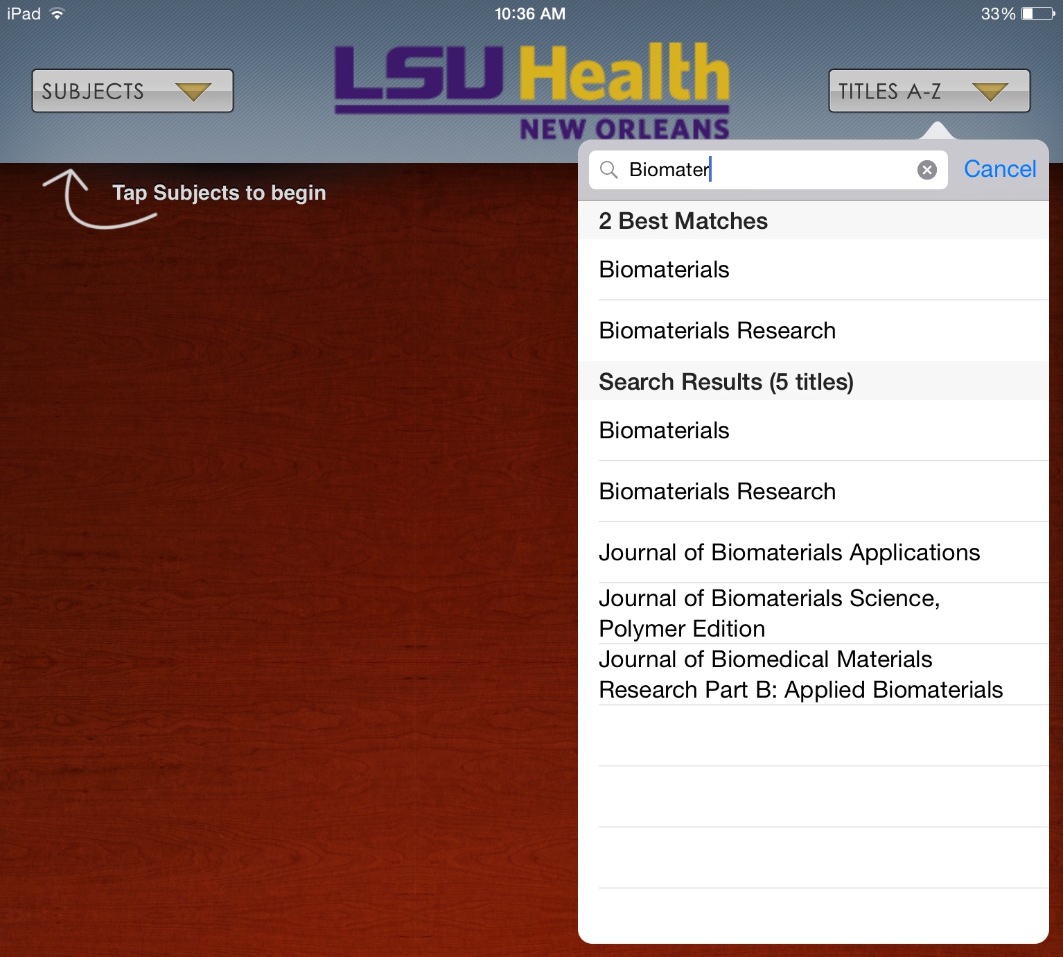Click the magnifying glass search icon
Screen dimensions: 1063x957
pyautogui.click(x=608, y=170)
